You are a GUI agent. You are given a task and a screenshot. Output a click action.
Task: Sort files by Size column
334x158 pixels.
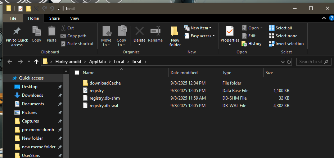[269, 73]
